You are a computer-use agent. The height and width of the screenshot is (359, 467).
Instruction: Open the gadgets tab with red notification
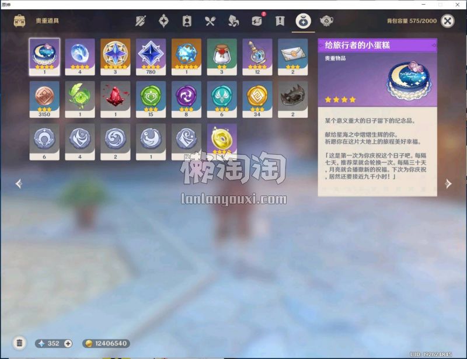(256, 21)
